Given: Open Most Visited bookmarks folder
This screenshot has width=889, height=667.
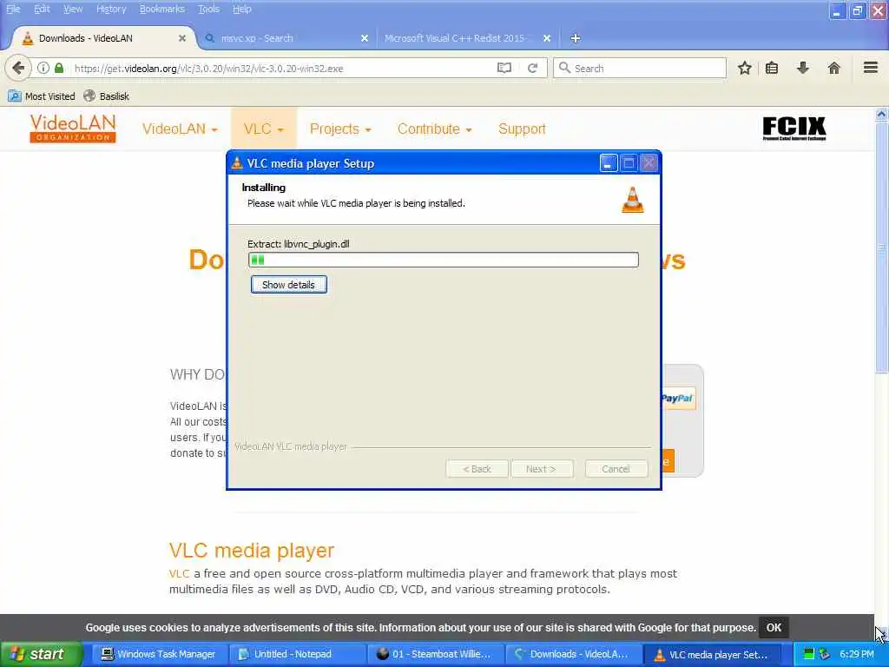Looking at the screenshot, I should coord(42,96).
